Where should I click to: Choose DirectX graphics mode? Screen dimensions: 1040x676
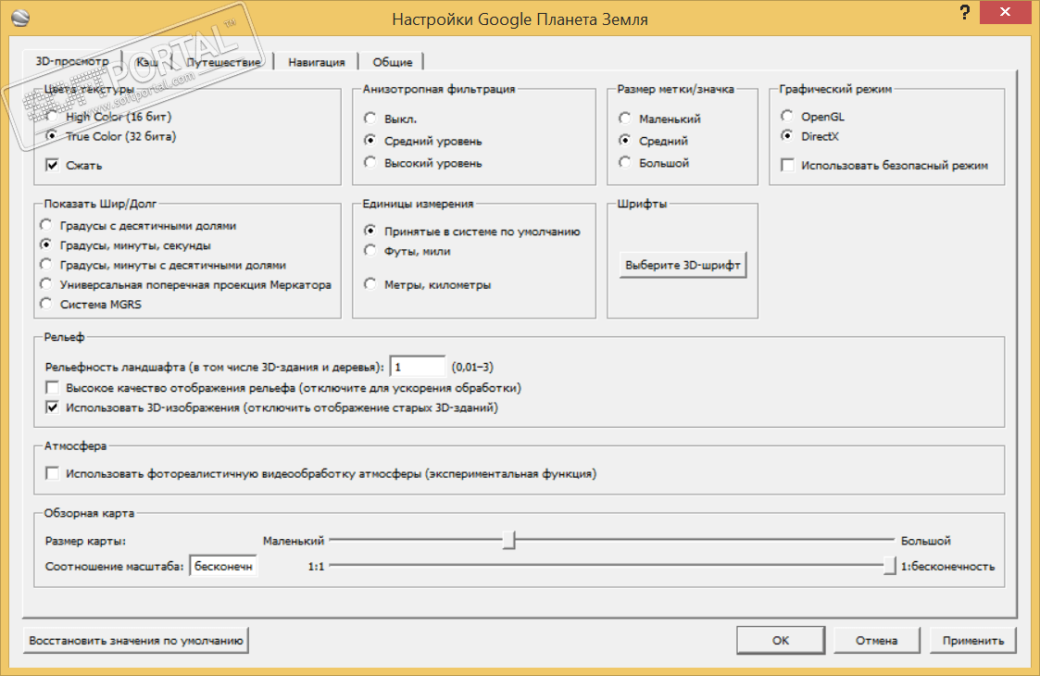pos(810,136)
